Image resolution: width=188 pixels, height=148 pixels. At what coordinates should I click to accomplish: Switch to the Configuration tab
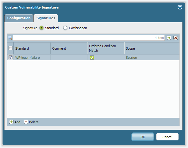pos(19,18)
